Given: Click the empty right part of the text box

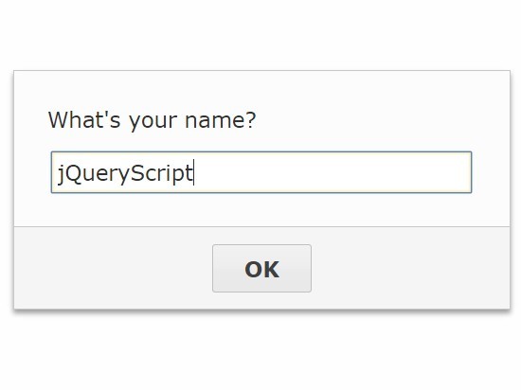Looking at the screenshot, I should [332, 172].
